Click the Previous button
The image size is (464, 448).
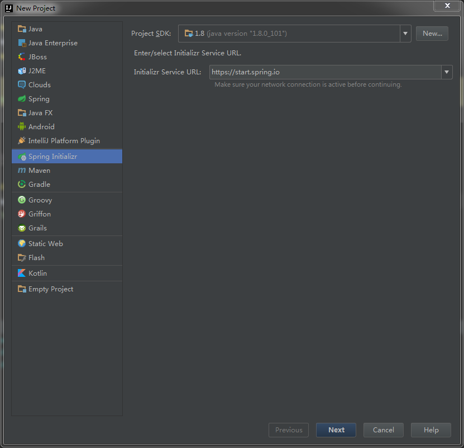[x=289, y=430]
